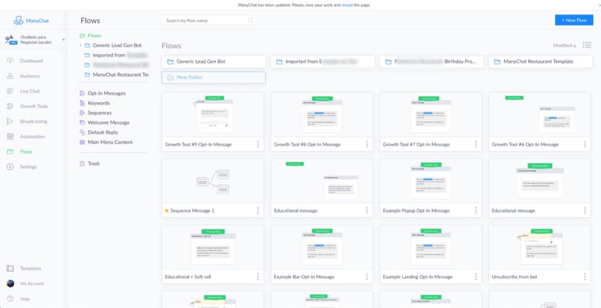Open the Live Chat icon
The width and height of the screenshot is (601, 308).
(11, 91)
